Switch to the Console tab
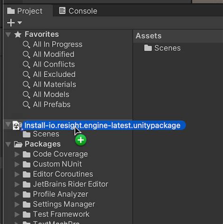 click(78, 11)
